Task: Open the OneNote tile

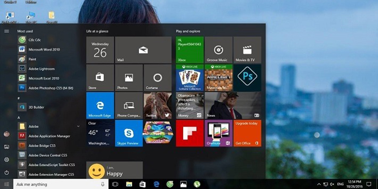Action: click(x=219, y=133)
